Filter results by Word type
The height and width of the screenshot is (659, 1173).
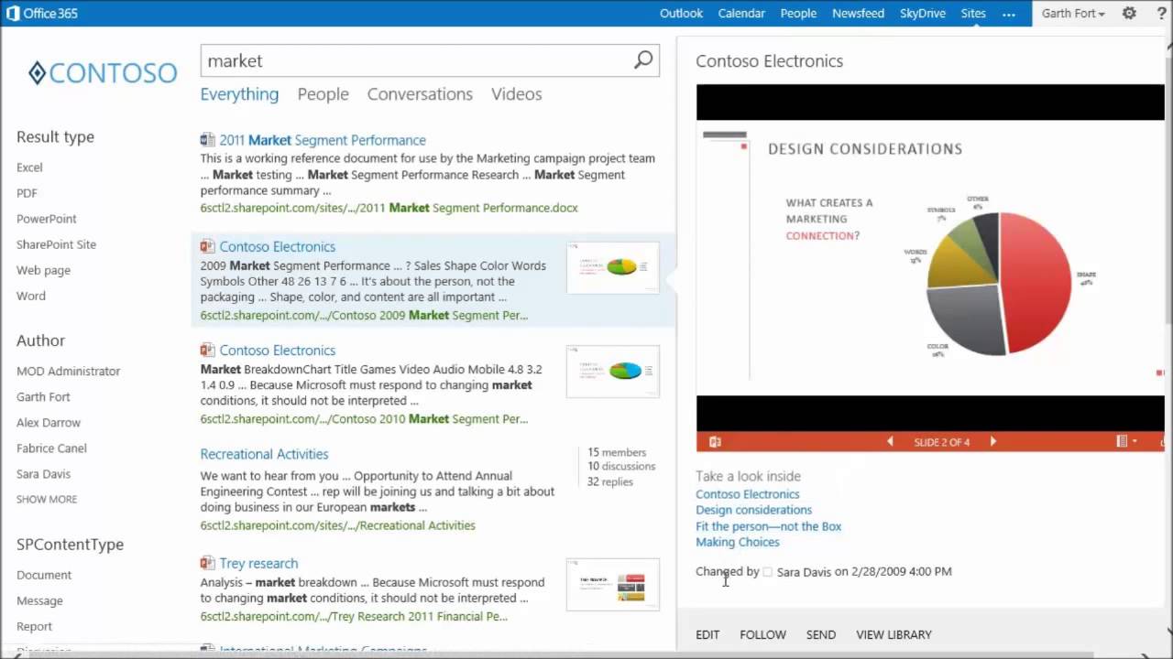coord(30,296)
